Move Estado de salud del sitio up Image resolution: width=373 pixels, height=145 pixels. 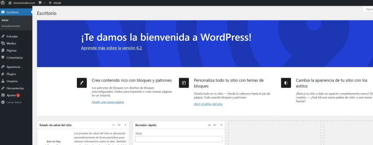pyautogui.click(x=114, y=125)
